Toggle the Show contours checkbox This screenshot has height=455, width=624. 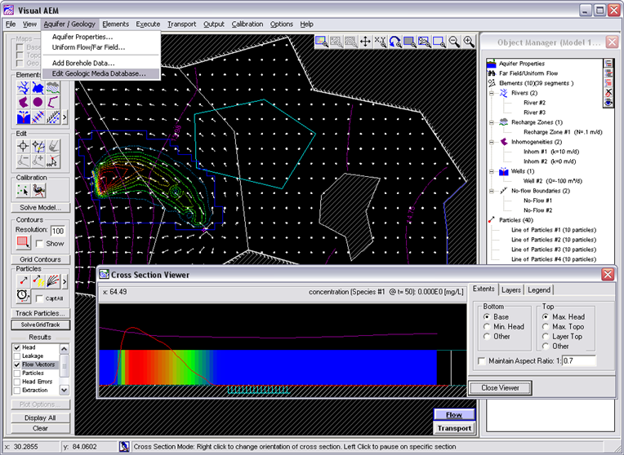click(x=39, y=244)
